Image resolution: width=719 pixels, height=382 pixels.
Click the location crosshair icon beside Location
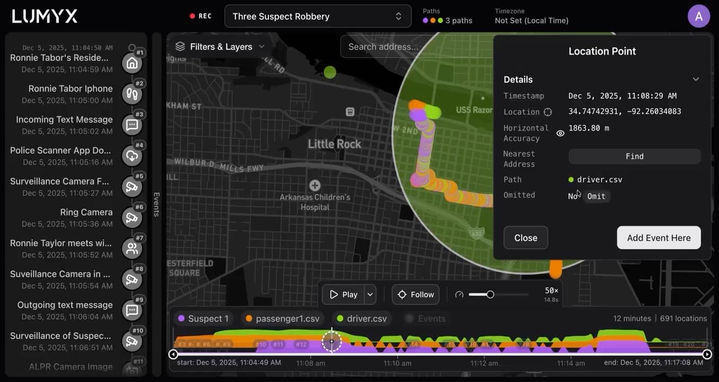coord(548,112)
